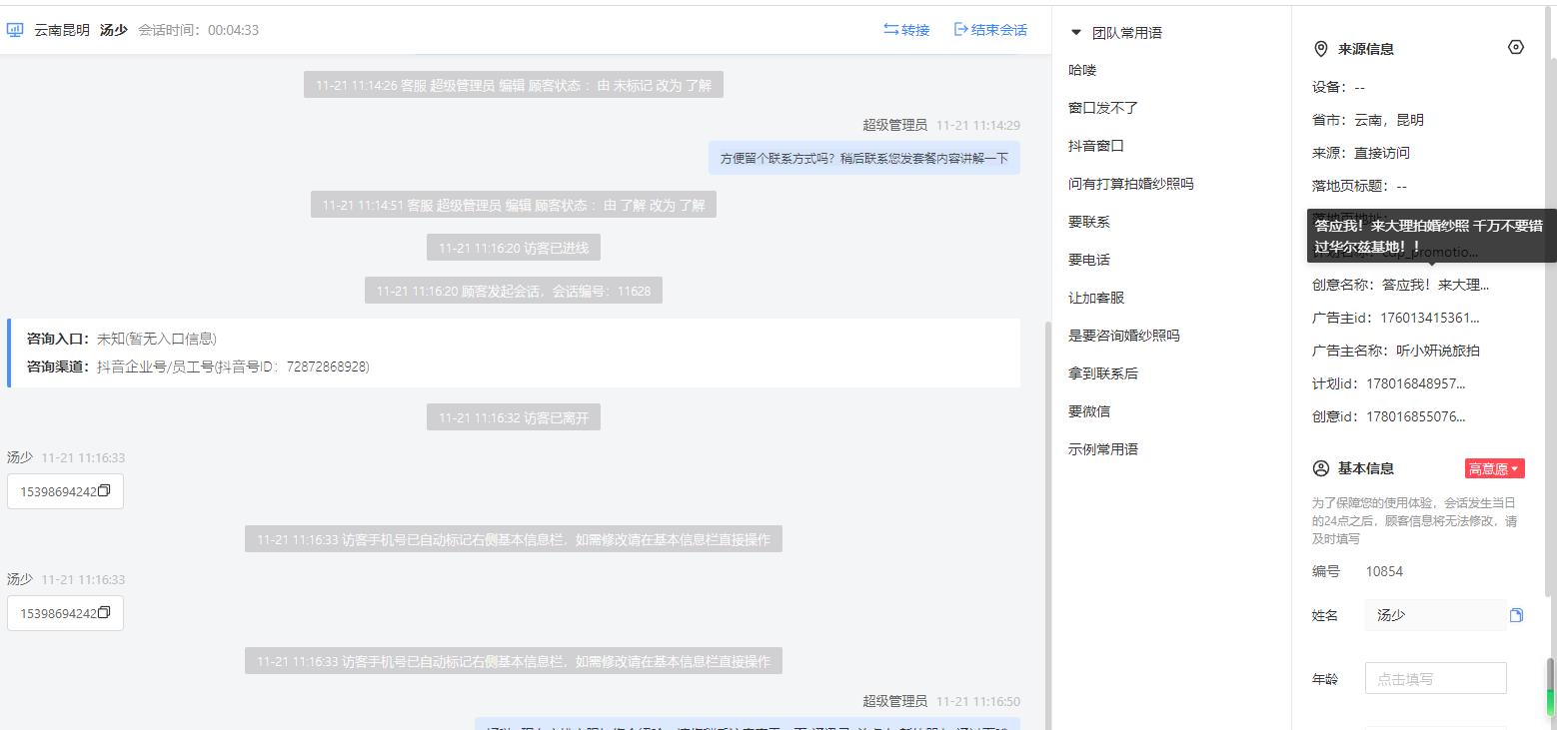Click 咨询渠道 抖音企业号 info line
Image resolution: width=1557 pixels, height=730 pixels.
point(198,367)
